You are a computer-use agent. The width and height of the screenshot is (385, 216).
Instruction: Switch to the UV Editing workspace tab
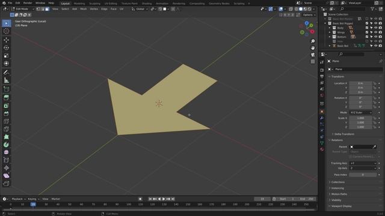point(111,4)
